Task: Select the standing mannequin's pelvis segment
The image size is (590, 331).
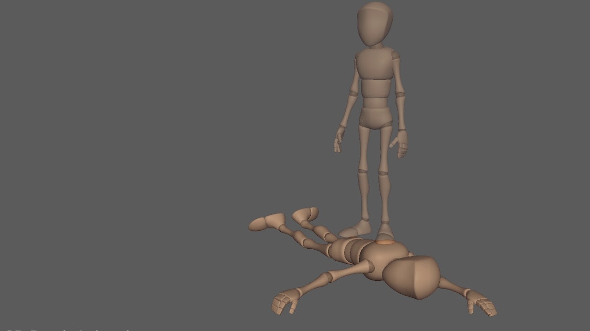Action: click(376, 118)
